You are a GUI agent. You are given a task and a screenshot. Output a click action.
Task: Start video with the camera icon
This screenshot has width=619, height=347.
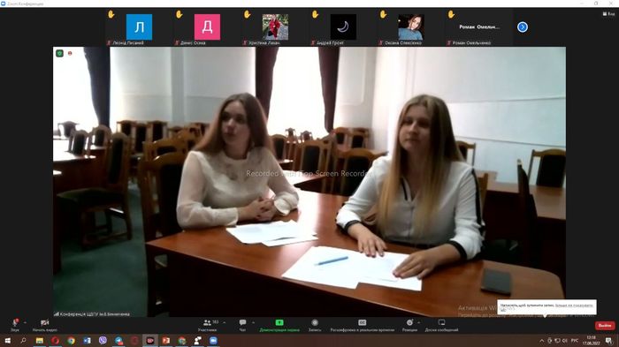(44, 322)
